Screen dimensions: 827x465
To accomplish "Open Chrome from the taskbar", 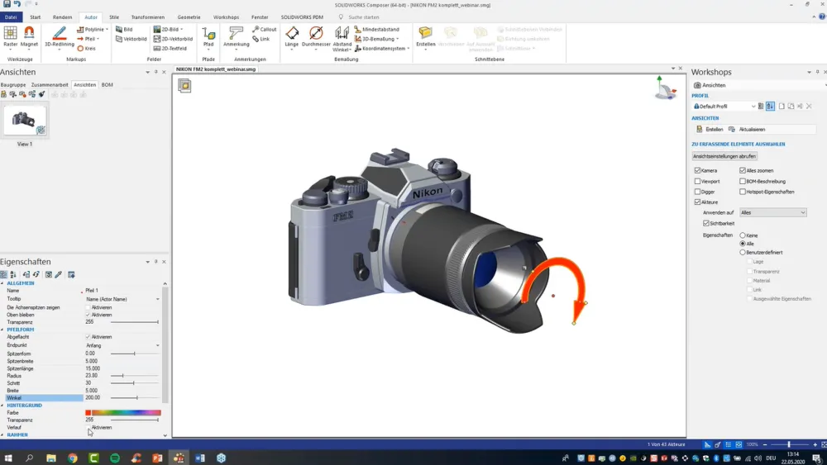I will coord(73,458).
